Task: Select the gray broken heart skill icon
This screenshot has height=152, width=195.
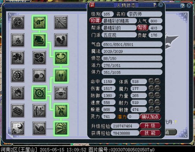Action: (x=61, y=40)
